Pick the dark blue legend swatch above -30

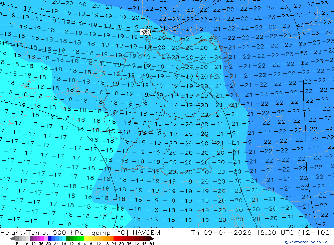[x=49, y=238]
